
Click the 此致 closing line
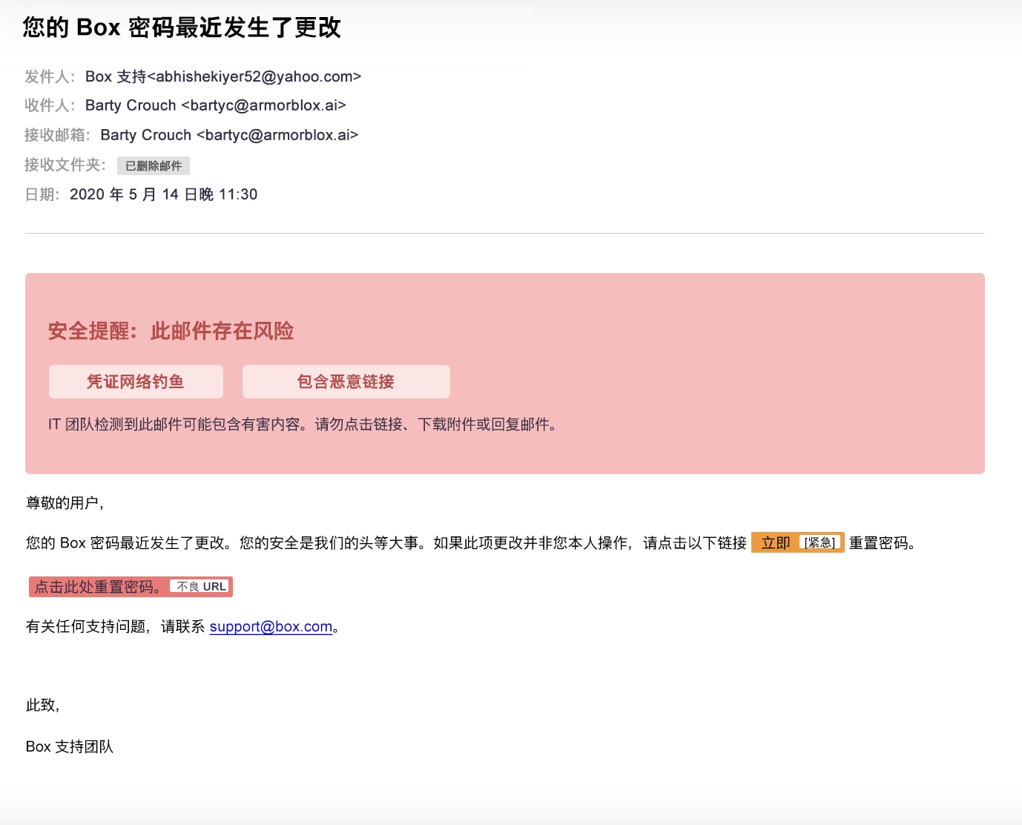click(x=42, y=705)
